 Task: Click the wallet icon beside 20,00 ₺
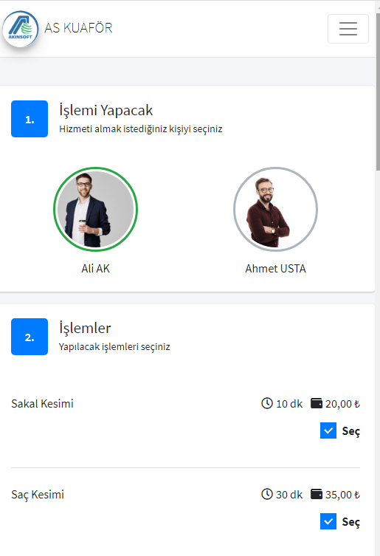point(317,403)
